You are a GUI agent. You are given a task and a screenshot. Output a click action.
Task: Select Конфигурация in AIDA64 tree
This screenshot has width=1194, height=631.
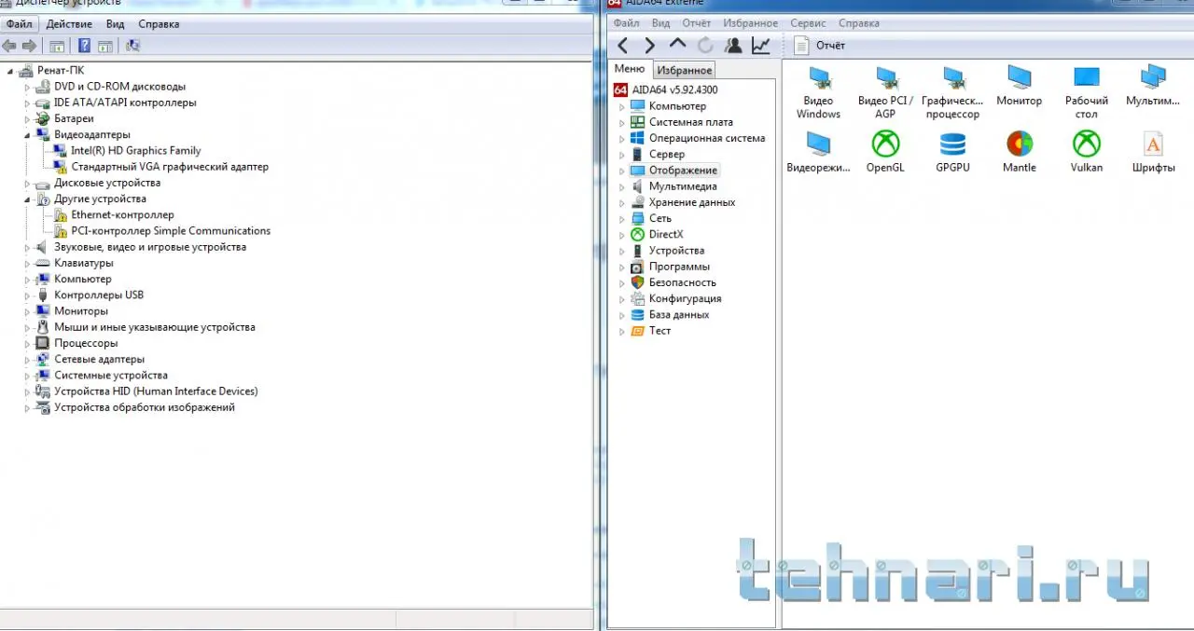click(x=686, y=298)
